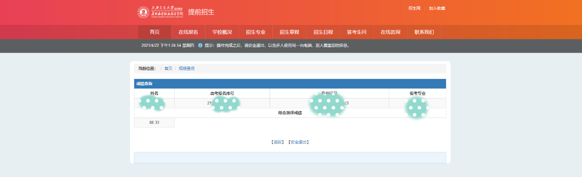Open the 答考生问 navigation item
This screenshot has width=582, height=177.
(356, 32)
